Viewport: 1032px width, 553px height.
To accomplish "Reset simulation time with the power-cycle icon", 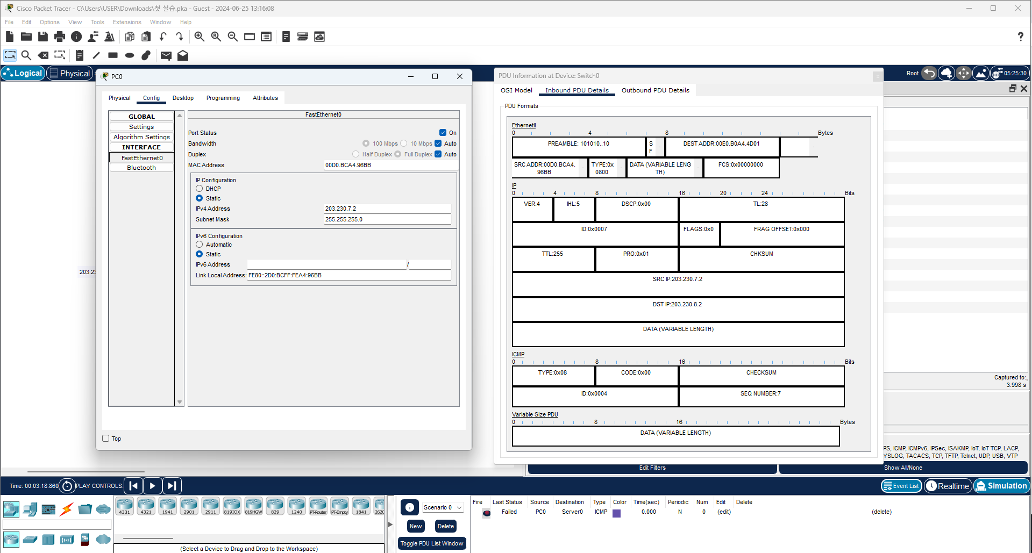I will click(x=67, y=486).
